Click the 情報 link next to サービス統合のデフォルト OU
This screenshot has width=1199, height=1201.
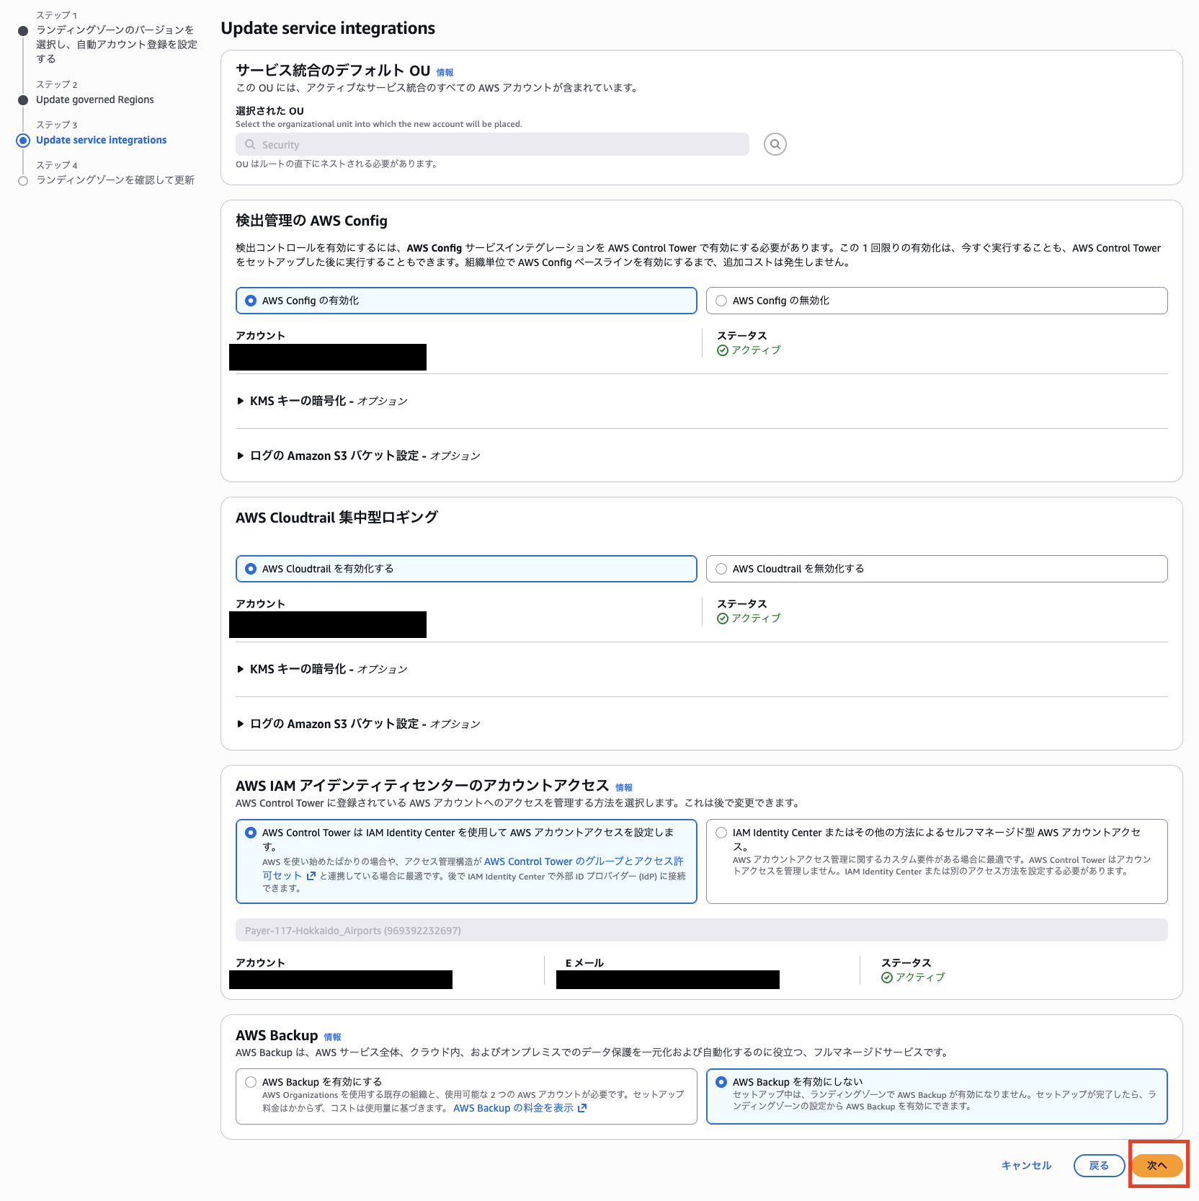[445, 72]
